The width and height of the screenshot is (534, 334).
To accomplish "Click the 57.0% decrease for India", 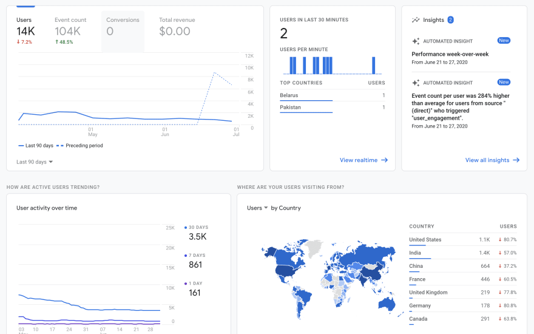I will pos(507,253).
